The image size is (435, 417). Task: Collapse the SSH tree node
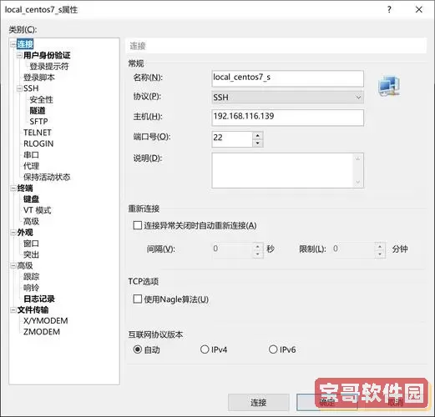click(19, 88)
